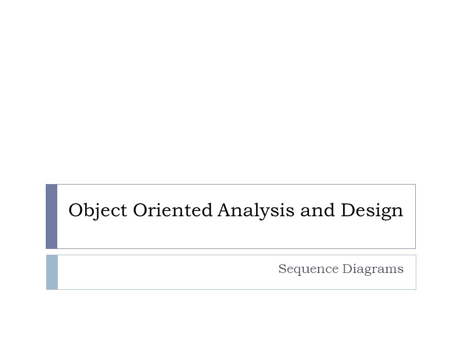Click the dark blue accent bar beside the title
Image resolution: width=462 pixels, height=346 pixels.
coord(51,216)
